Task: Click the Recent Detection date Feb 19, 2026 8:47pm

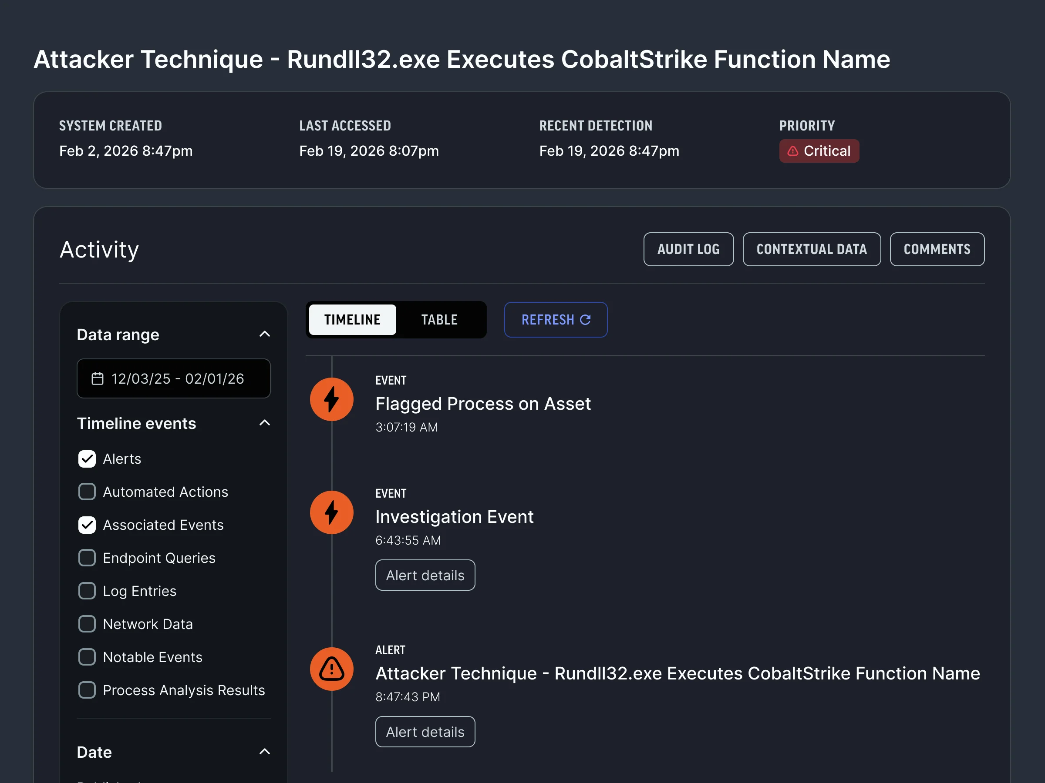Action: (609, 151)
